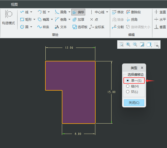167x148 pixels.
Task: Click the Thicken (加厚) tool
Action: pos(79,19)
